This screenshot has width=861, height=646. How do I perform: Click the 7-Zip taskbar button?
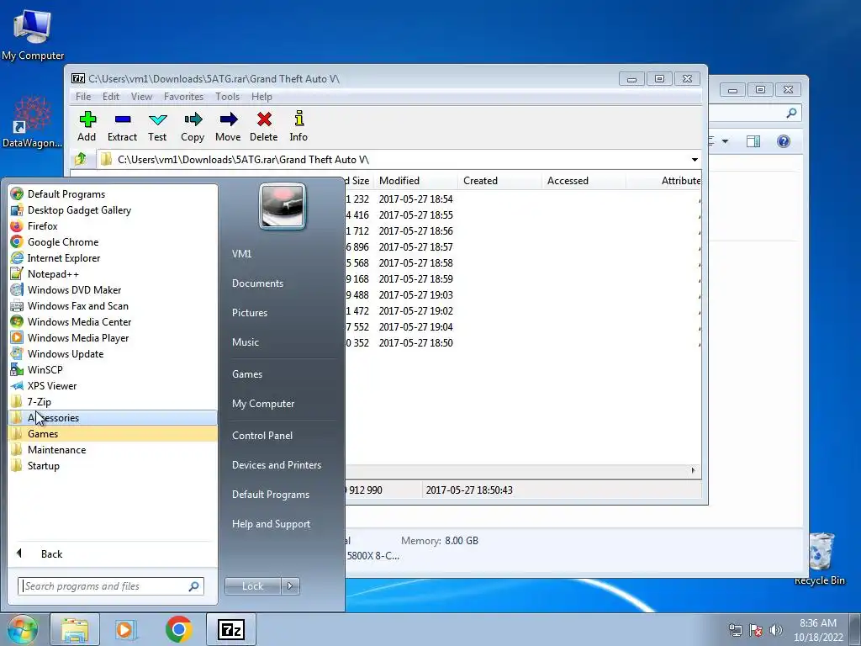pyautogui.click(x=231, y=629)
